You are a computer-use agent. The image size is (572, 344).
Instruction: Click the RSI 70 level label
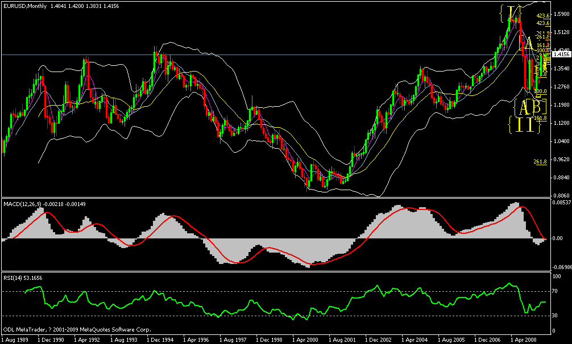pos(555,291)
